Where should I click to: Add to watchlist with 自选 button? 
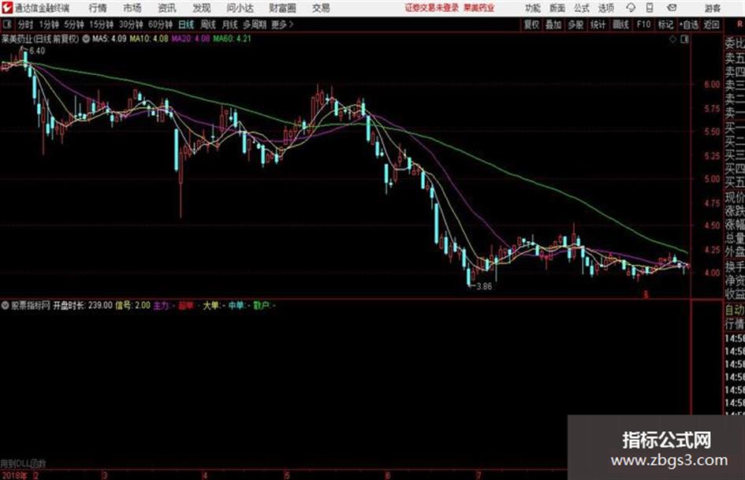click(689, 24)
